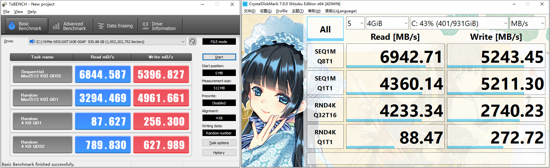Image resolution: width=550 pixels, height=168 pixels.
Task: Click the refresh drive list icon
Action: tap(193, 41)
